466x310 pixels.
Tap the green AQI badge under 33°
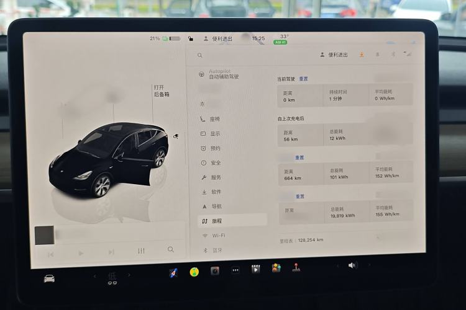tap(280, 42)
